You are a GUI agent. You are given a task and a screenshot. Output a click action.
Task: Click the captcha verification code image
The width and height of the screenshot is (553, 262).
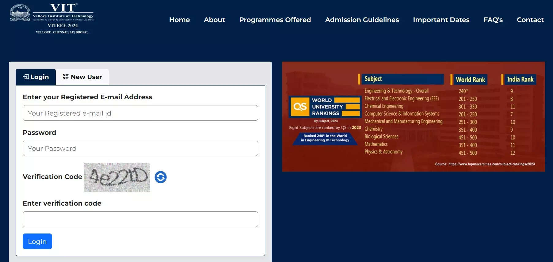(117, 177)
